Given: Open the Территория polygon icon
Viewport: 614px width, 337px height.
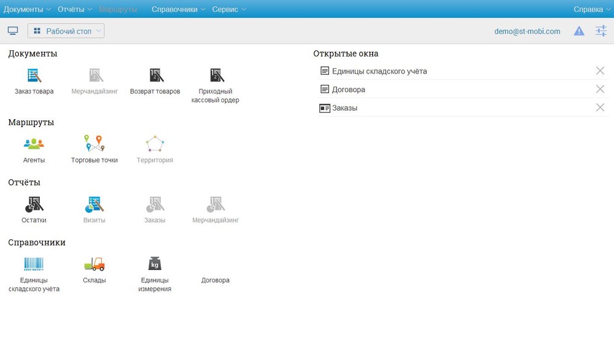Looking at the screenshot, I should click(x=155, y=144).
